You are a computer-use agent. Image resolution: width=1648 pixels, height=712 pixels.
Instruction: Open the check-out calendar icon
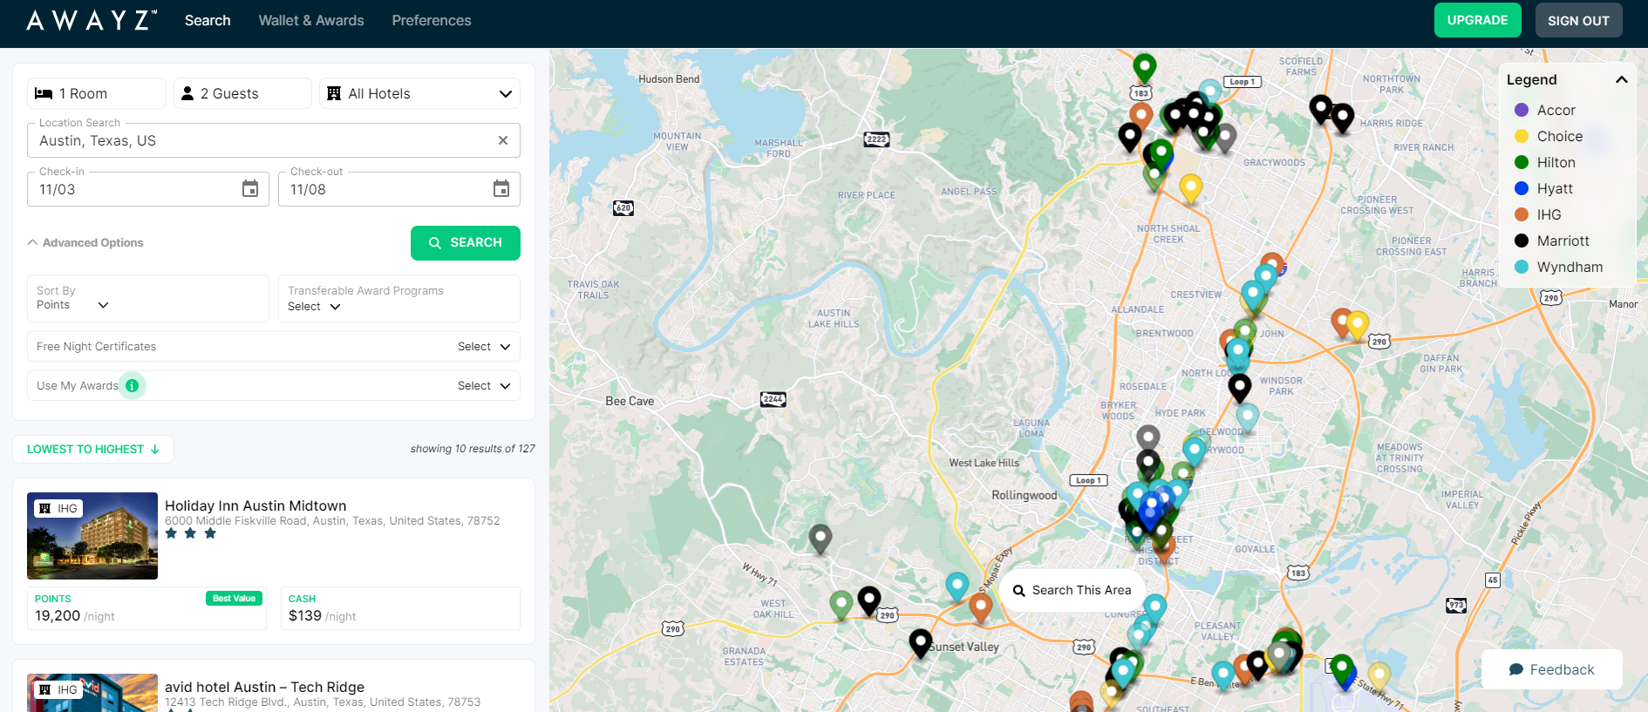coord(501,189)
